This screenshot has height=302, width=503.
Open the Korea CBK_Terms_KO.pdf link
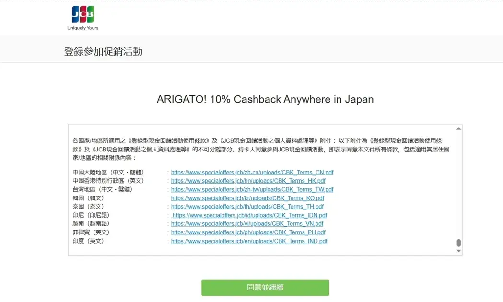[247, 198]
